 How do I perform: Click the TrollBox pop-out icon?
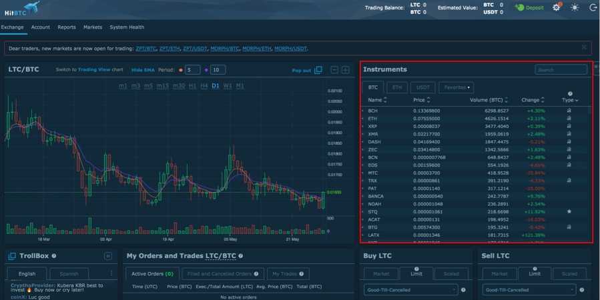point(12,256)
